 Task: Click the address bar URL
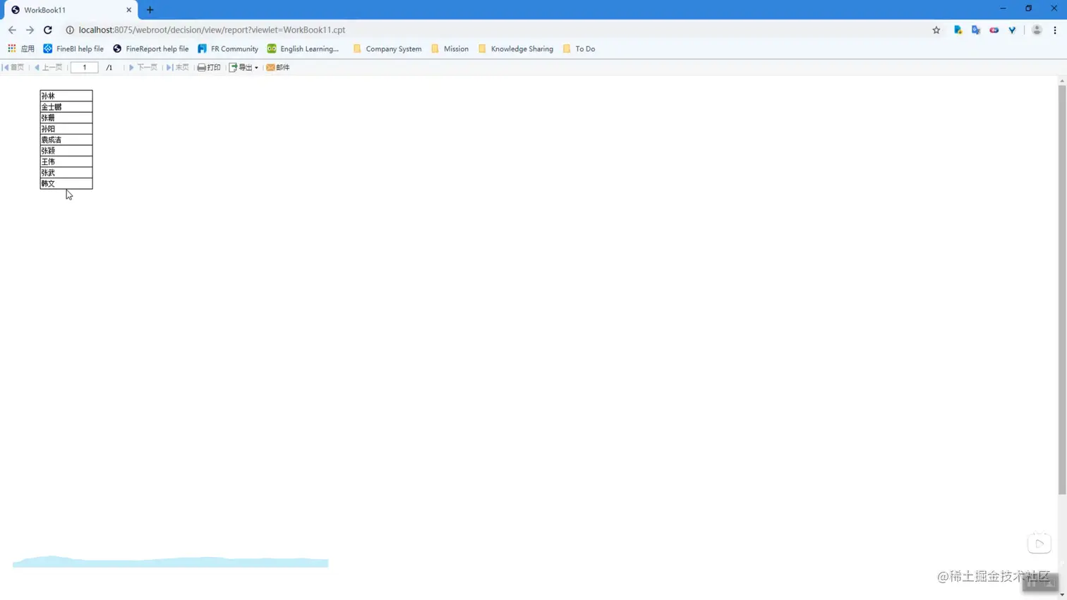click(212, 30)
